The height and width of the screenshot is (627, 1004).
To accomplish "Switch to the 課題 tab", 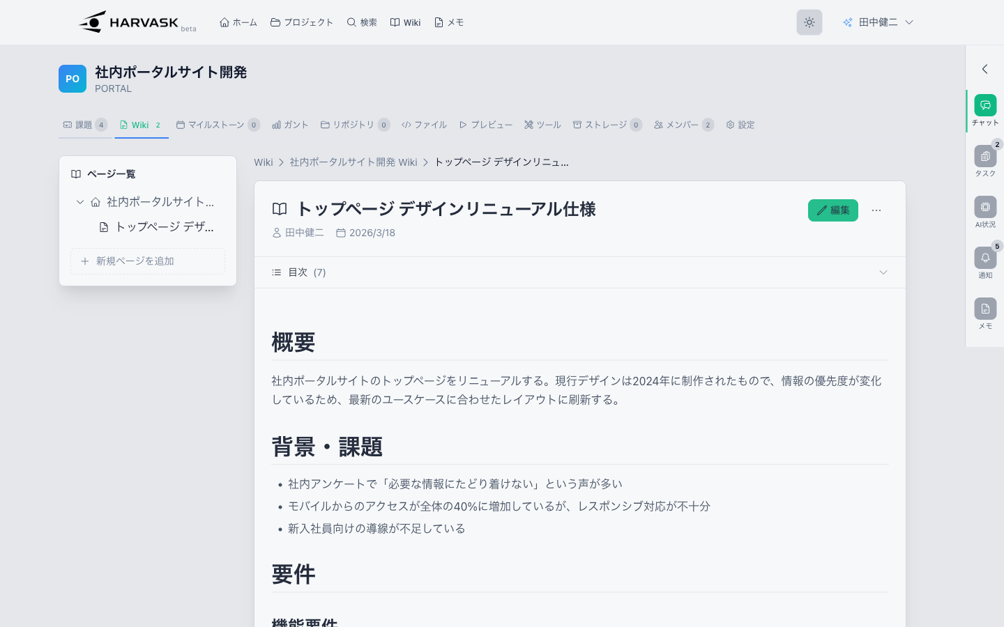I will click(84, 125).
